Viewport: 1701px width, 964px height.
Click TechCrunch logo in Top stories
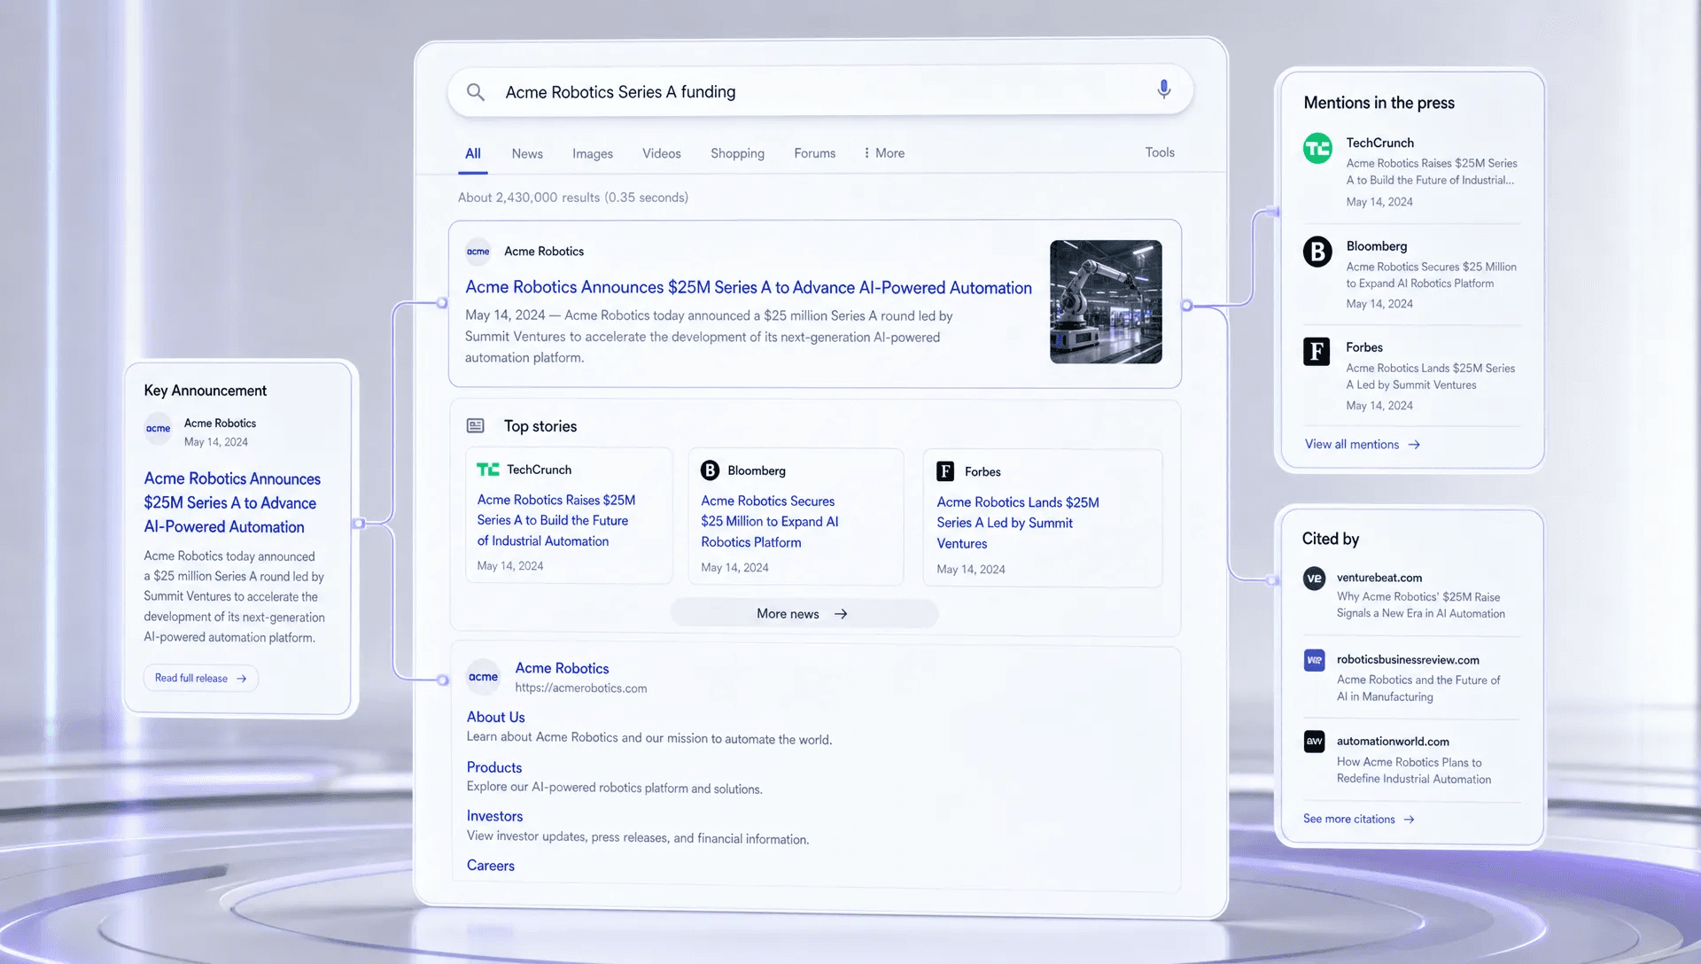click(488, 470)
